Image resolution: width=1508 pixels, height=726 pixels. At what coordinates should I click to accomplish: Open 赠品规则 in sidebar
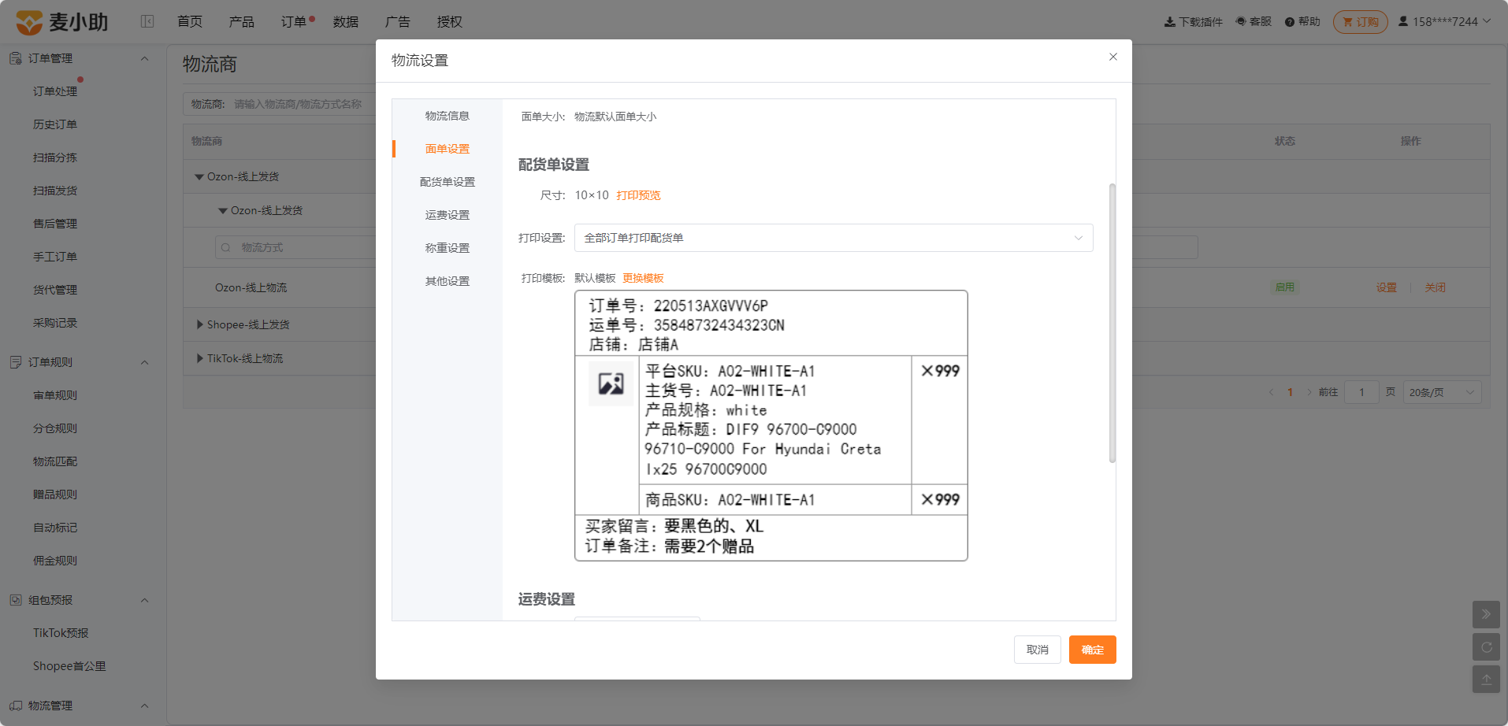pos(55,494)
